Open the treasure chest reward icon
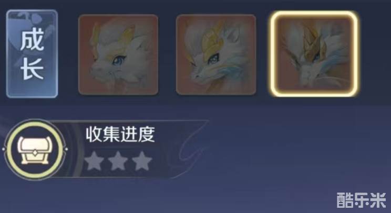 click(x=35, y=150)
